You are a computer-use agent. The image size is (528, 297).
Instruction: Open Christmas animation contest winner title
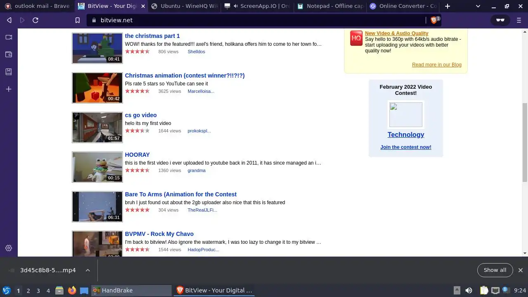(185, 75)
